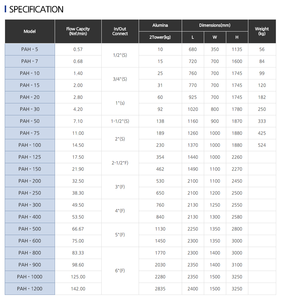Select the height value 1135
The height and width of the screenshot is (300, 282).
coord(237,49)
